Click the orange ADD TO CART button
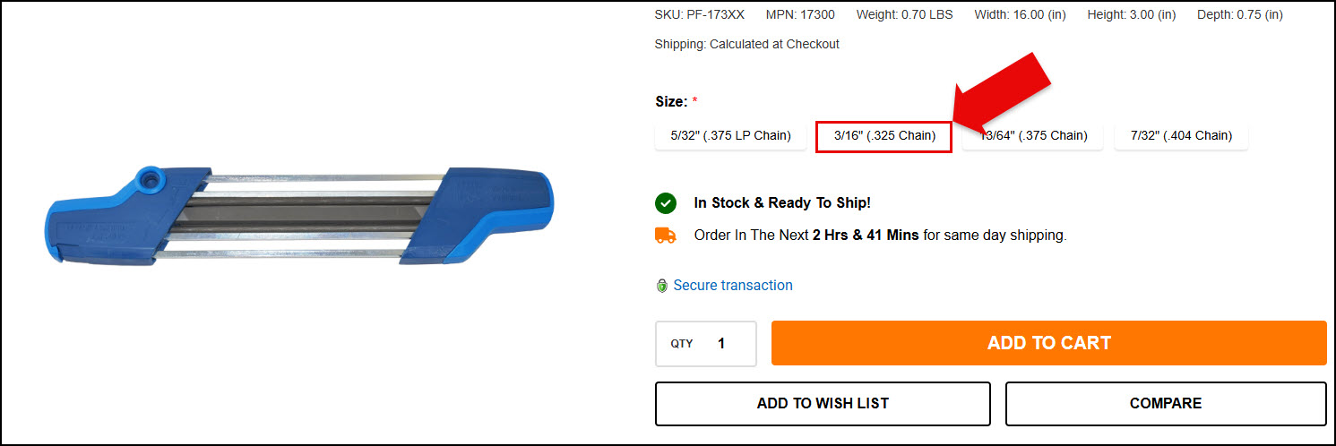1336x446 pixels. (1048, 343)
